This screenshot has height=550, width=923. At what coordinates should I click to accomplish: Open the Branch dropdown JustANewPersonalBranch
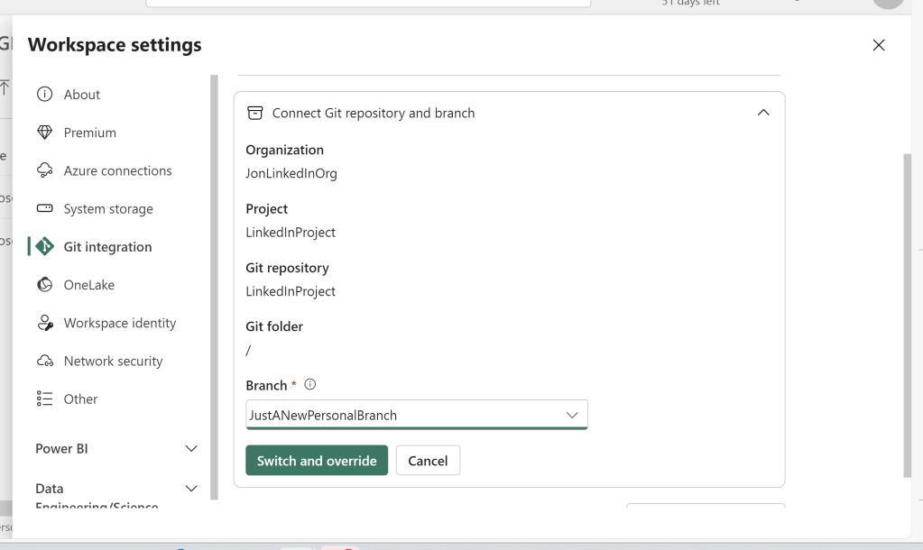(416, 415)
